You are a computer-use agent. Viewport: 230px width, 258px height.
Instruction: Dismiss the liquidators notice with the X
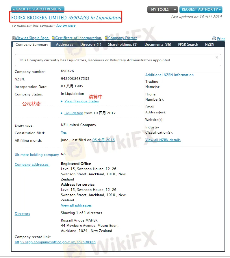coord(217,58)
